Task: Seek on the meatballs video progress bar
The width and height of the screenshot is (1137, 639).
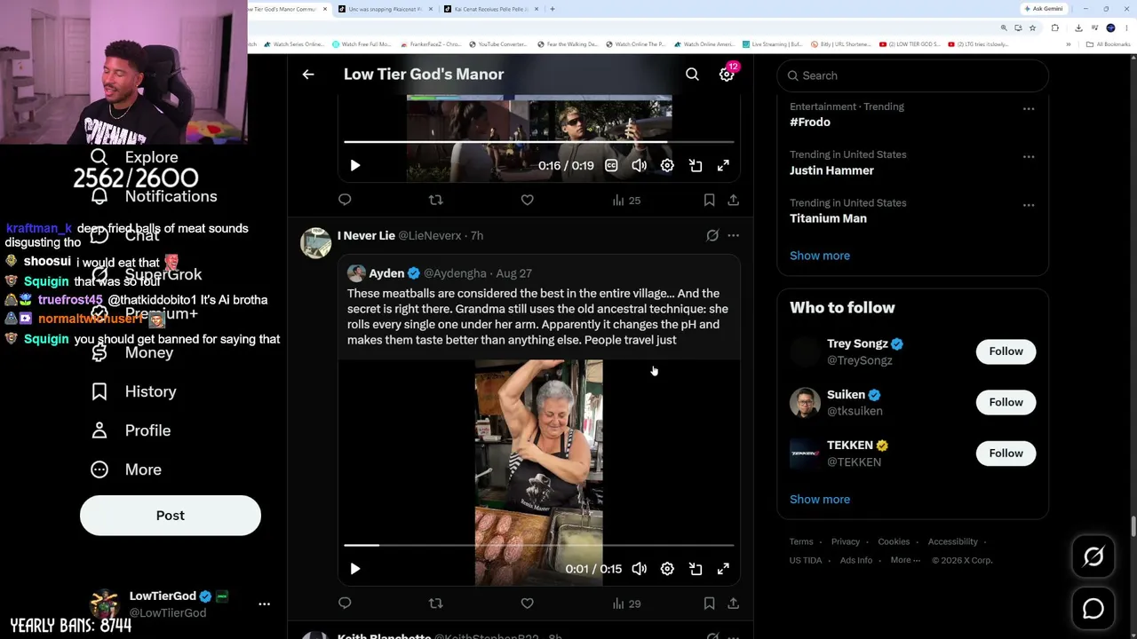Action: [539, 545]
